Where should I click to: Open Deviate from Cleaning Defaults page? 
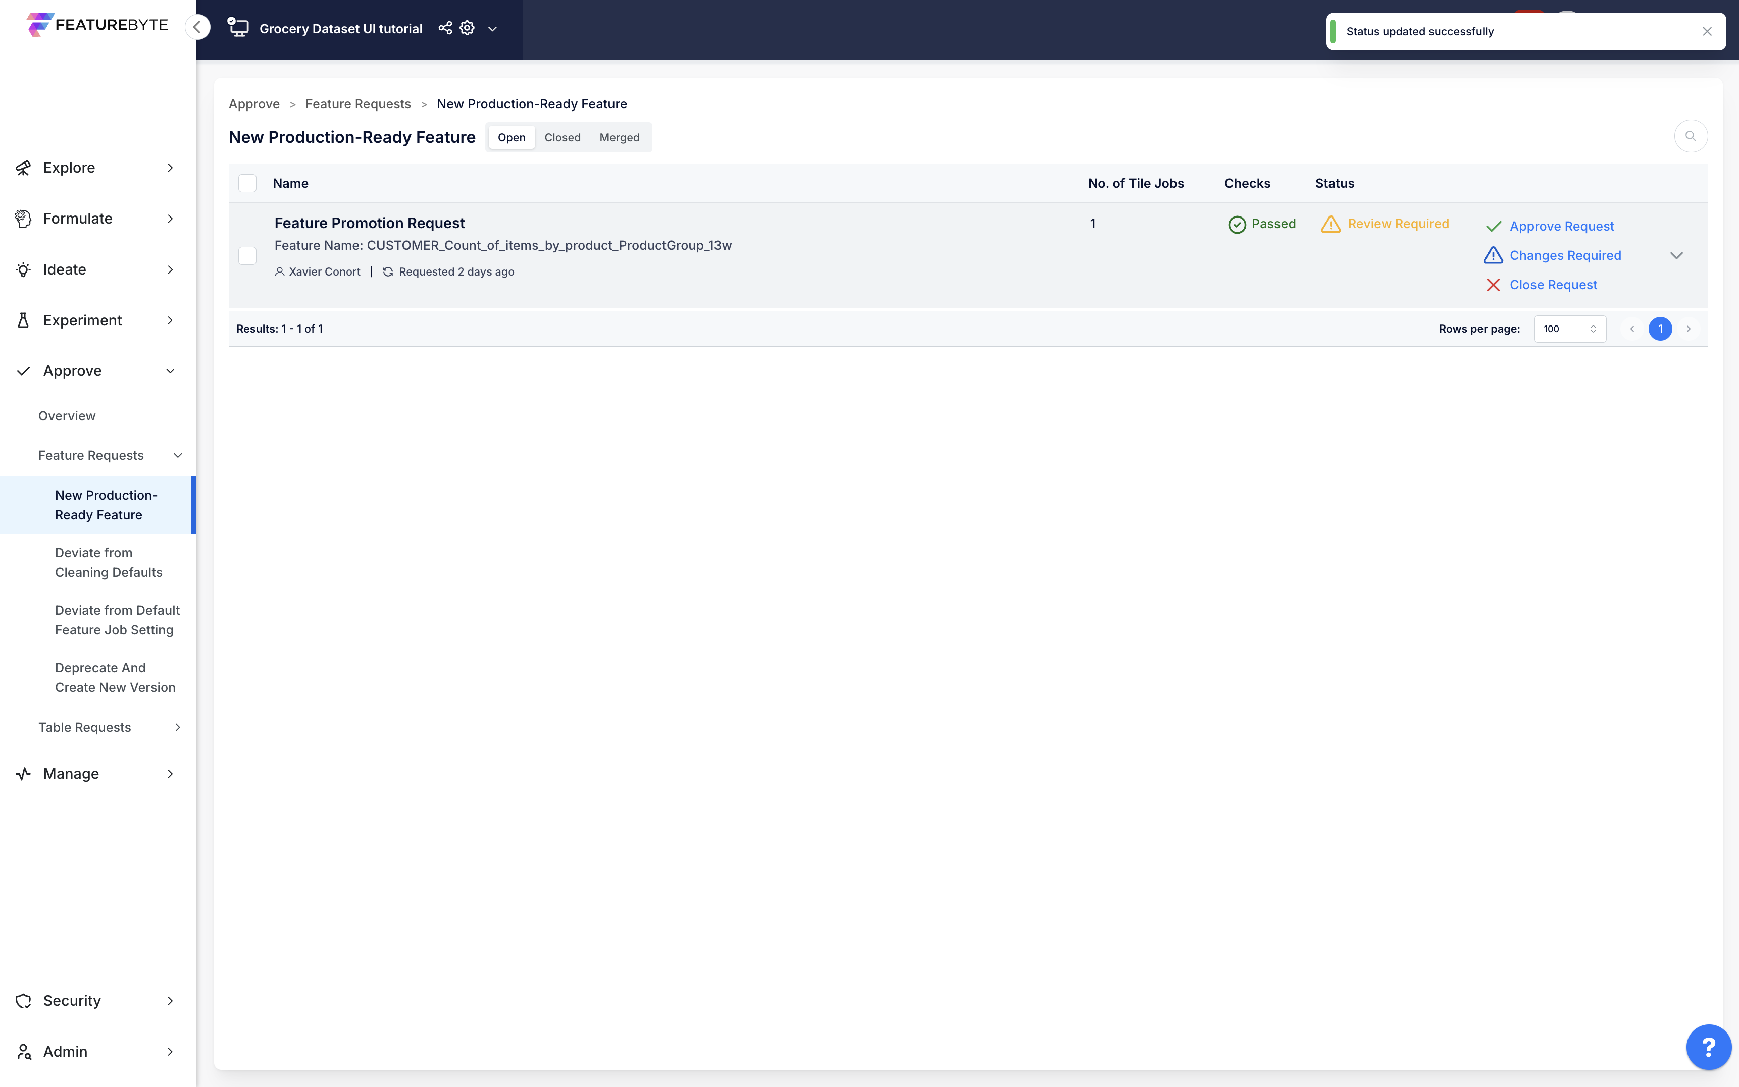click(x=109, y=562)
